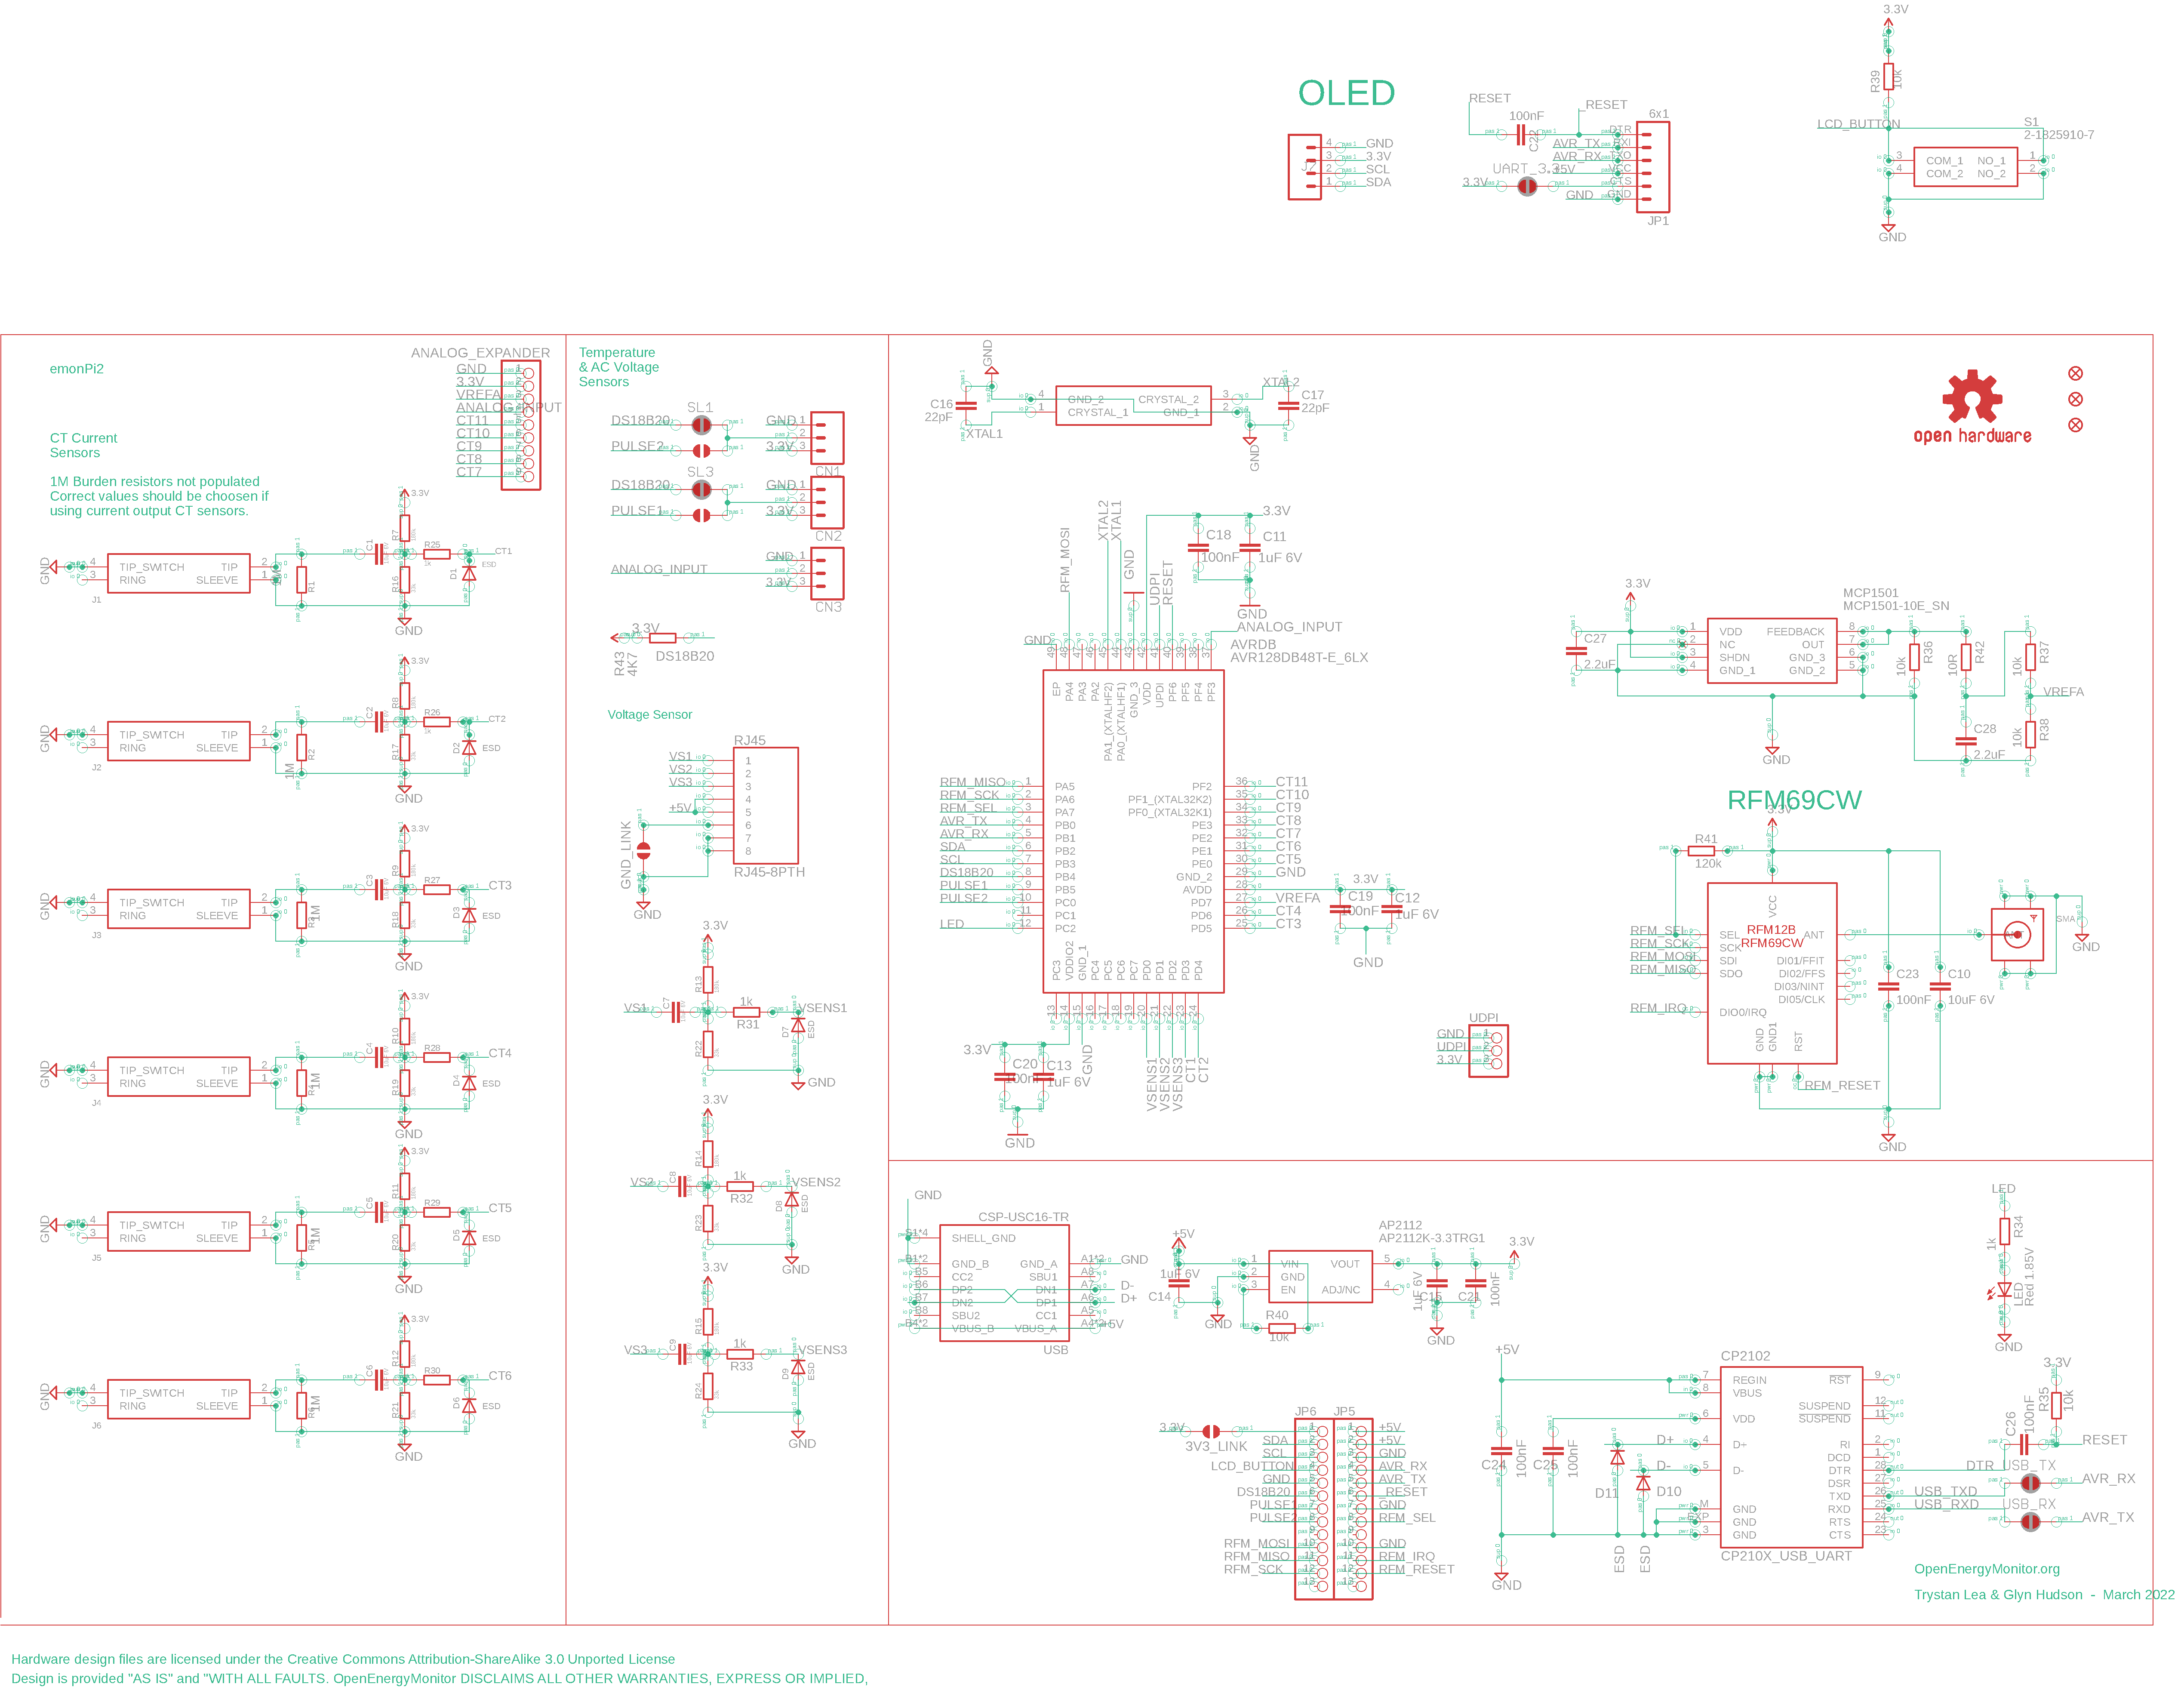The image size is (2184, 1687).
Task: Select the AVR128DB48 microcontroller body
Action: [x=1133, y=831]
